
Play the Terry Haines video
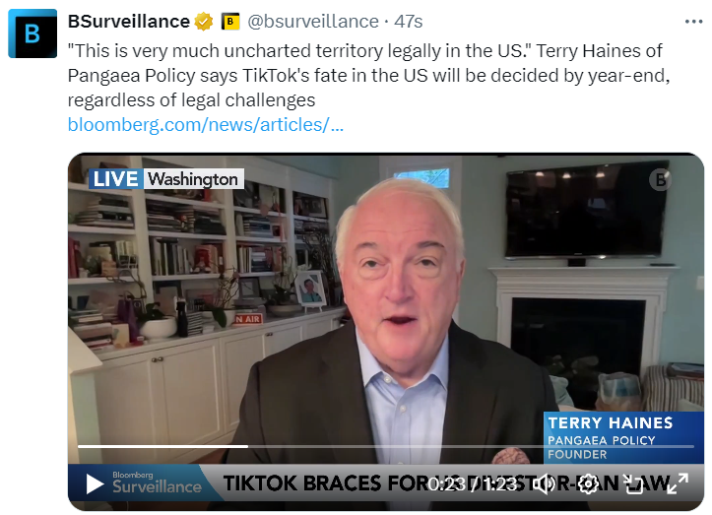pos(95,484)
